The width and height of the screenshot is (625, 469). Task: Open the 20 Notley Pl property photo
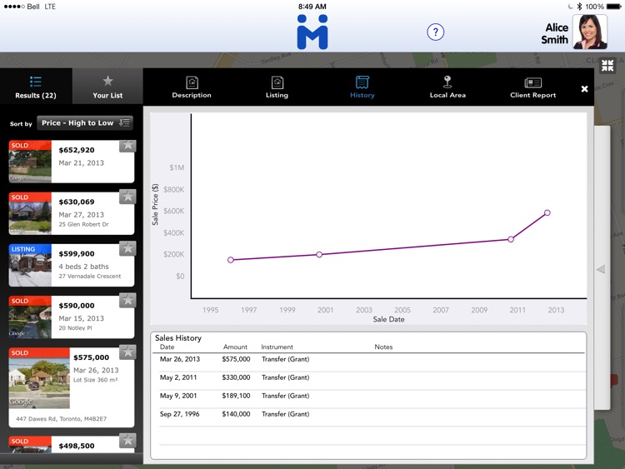click(30, 317)
